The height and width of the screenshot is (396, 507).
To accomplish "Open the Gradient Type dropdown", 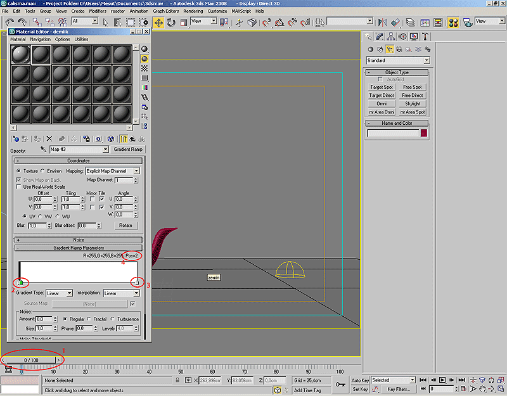I will tap(59, 293).
